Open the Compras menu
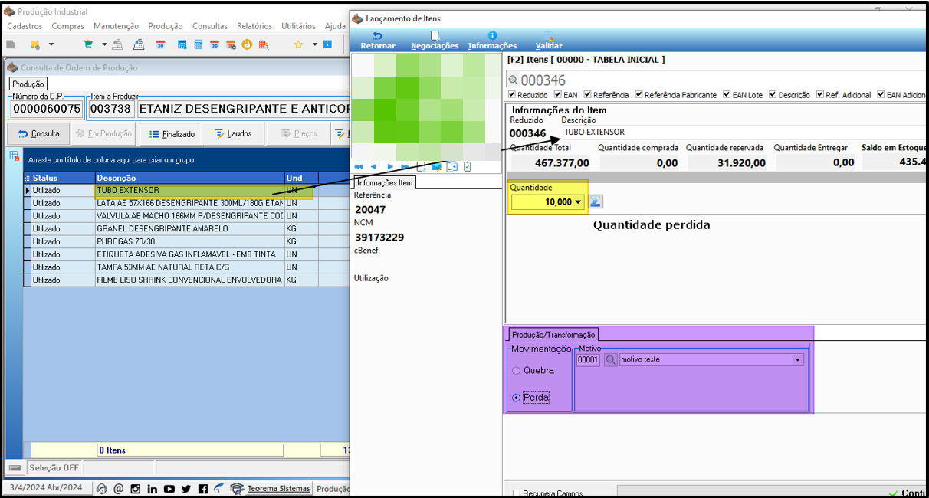 [x=68, y=26]
